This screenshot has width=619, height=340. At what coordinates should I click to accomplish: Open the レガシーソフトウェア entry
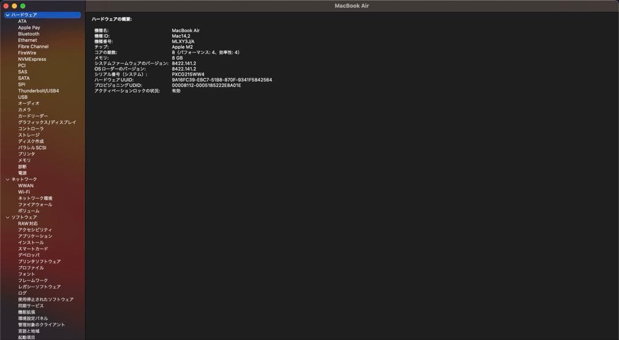[x=39, y=287]
